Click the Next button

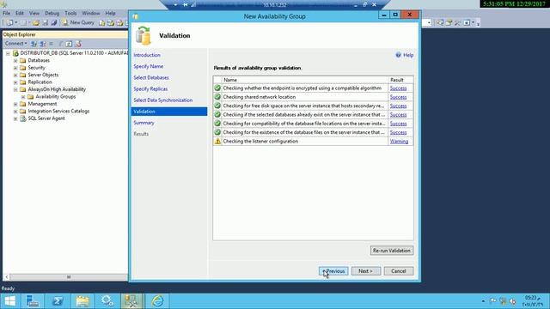(366, 271)
